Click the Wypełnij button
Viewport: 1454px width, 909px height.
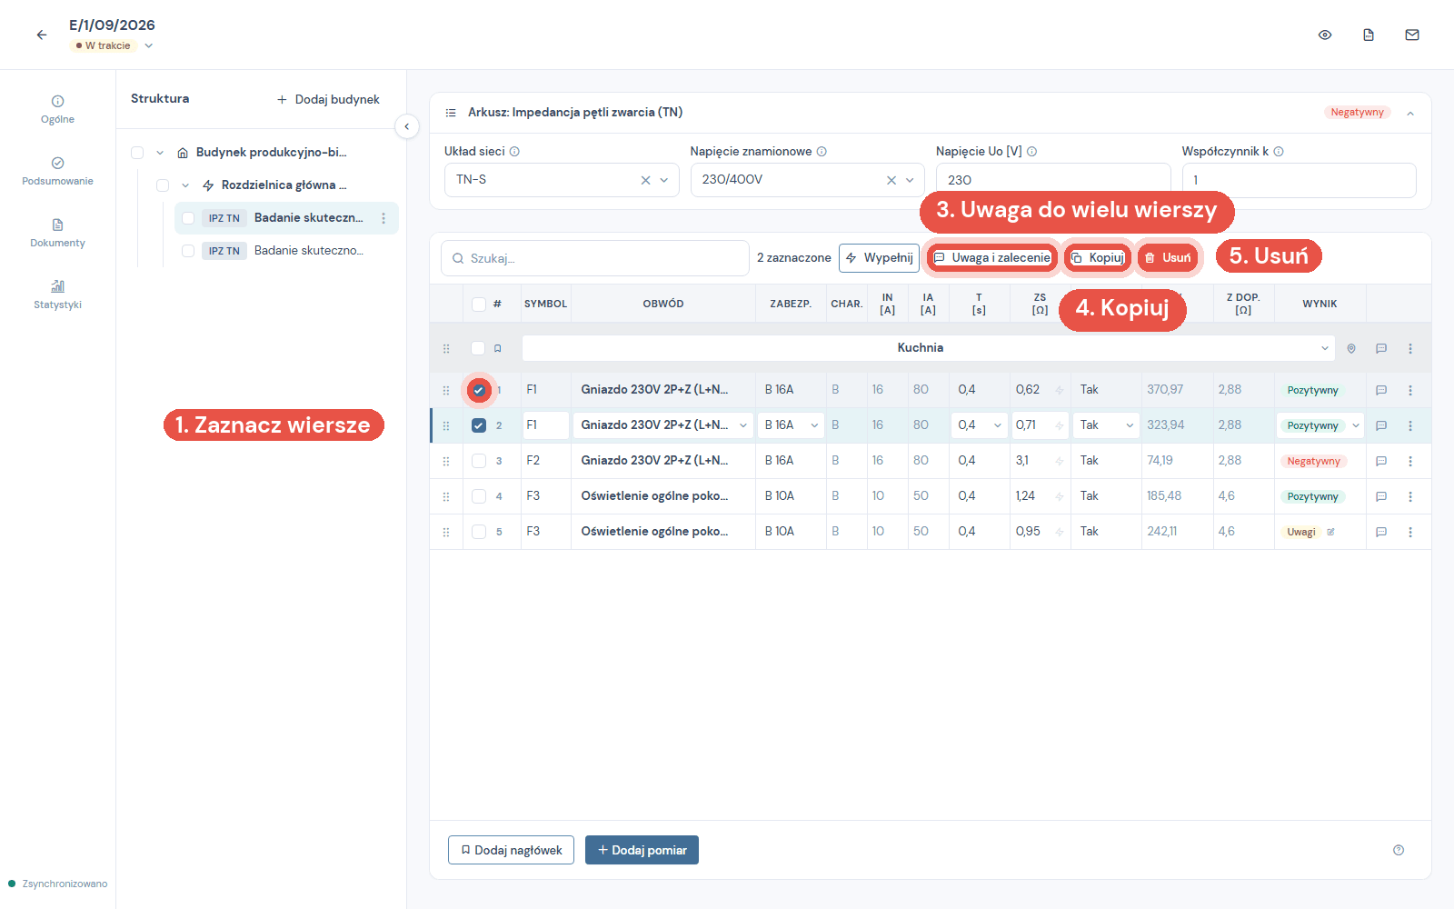[x=879, y=258]
